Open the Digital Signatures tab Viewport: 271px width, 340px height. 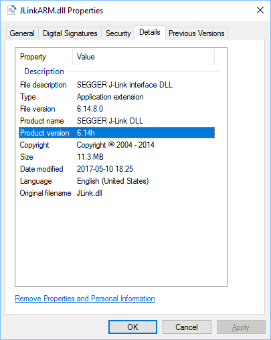tap(70, 33)
